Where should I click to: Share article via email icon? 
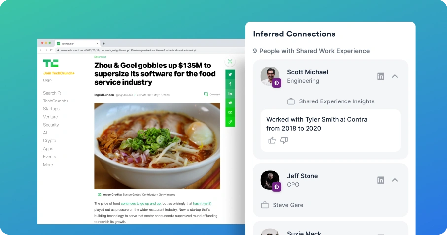click(x=230, y=112)
